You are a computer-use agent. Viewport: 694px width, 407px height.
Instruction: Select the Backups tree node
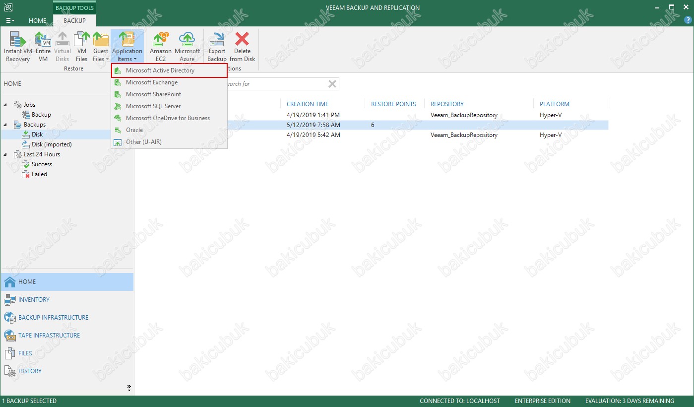(x=34, y=125)
